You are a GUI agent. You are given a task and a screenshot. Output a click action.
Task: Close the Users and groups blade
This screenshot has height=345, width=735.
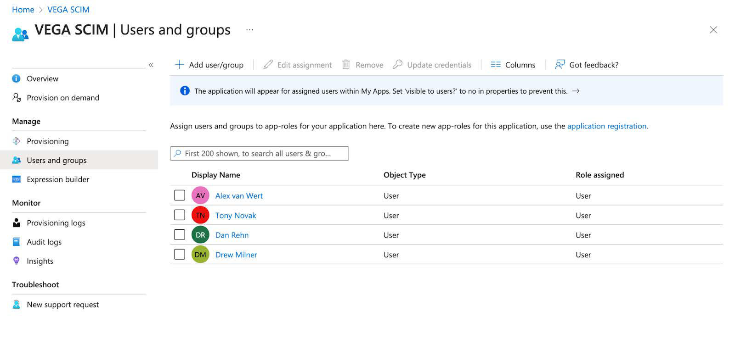tap(713, 30)
